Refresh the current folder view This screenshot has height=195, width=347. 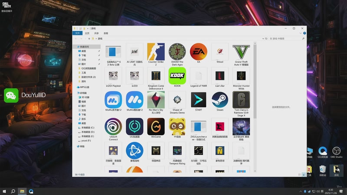pyautogui.click(x=266, y=39)
